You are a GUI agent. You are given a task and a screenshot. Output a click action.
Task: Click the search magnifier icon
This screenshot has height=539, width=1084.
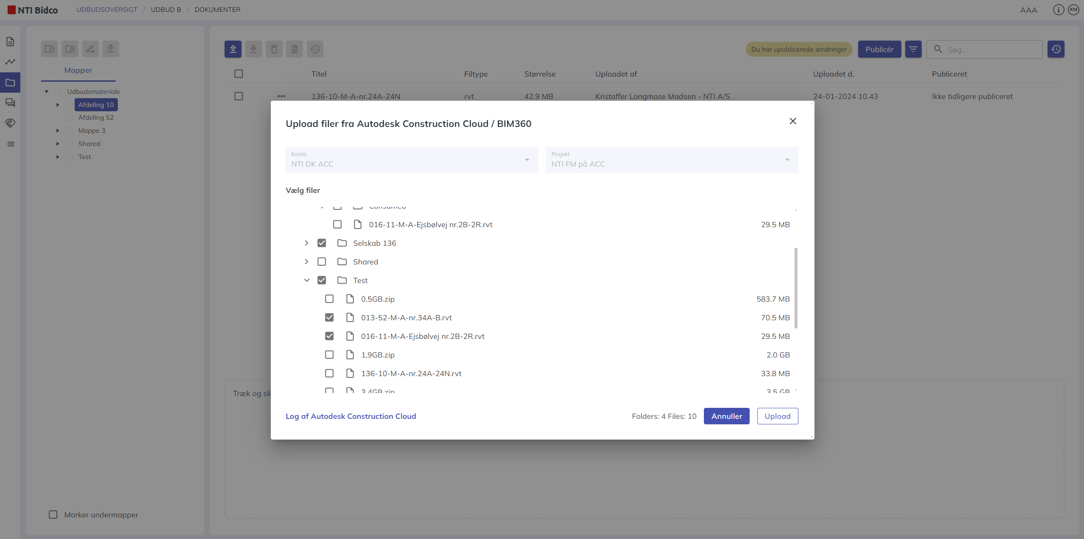pos(938,49)
